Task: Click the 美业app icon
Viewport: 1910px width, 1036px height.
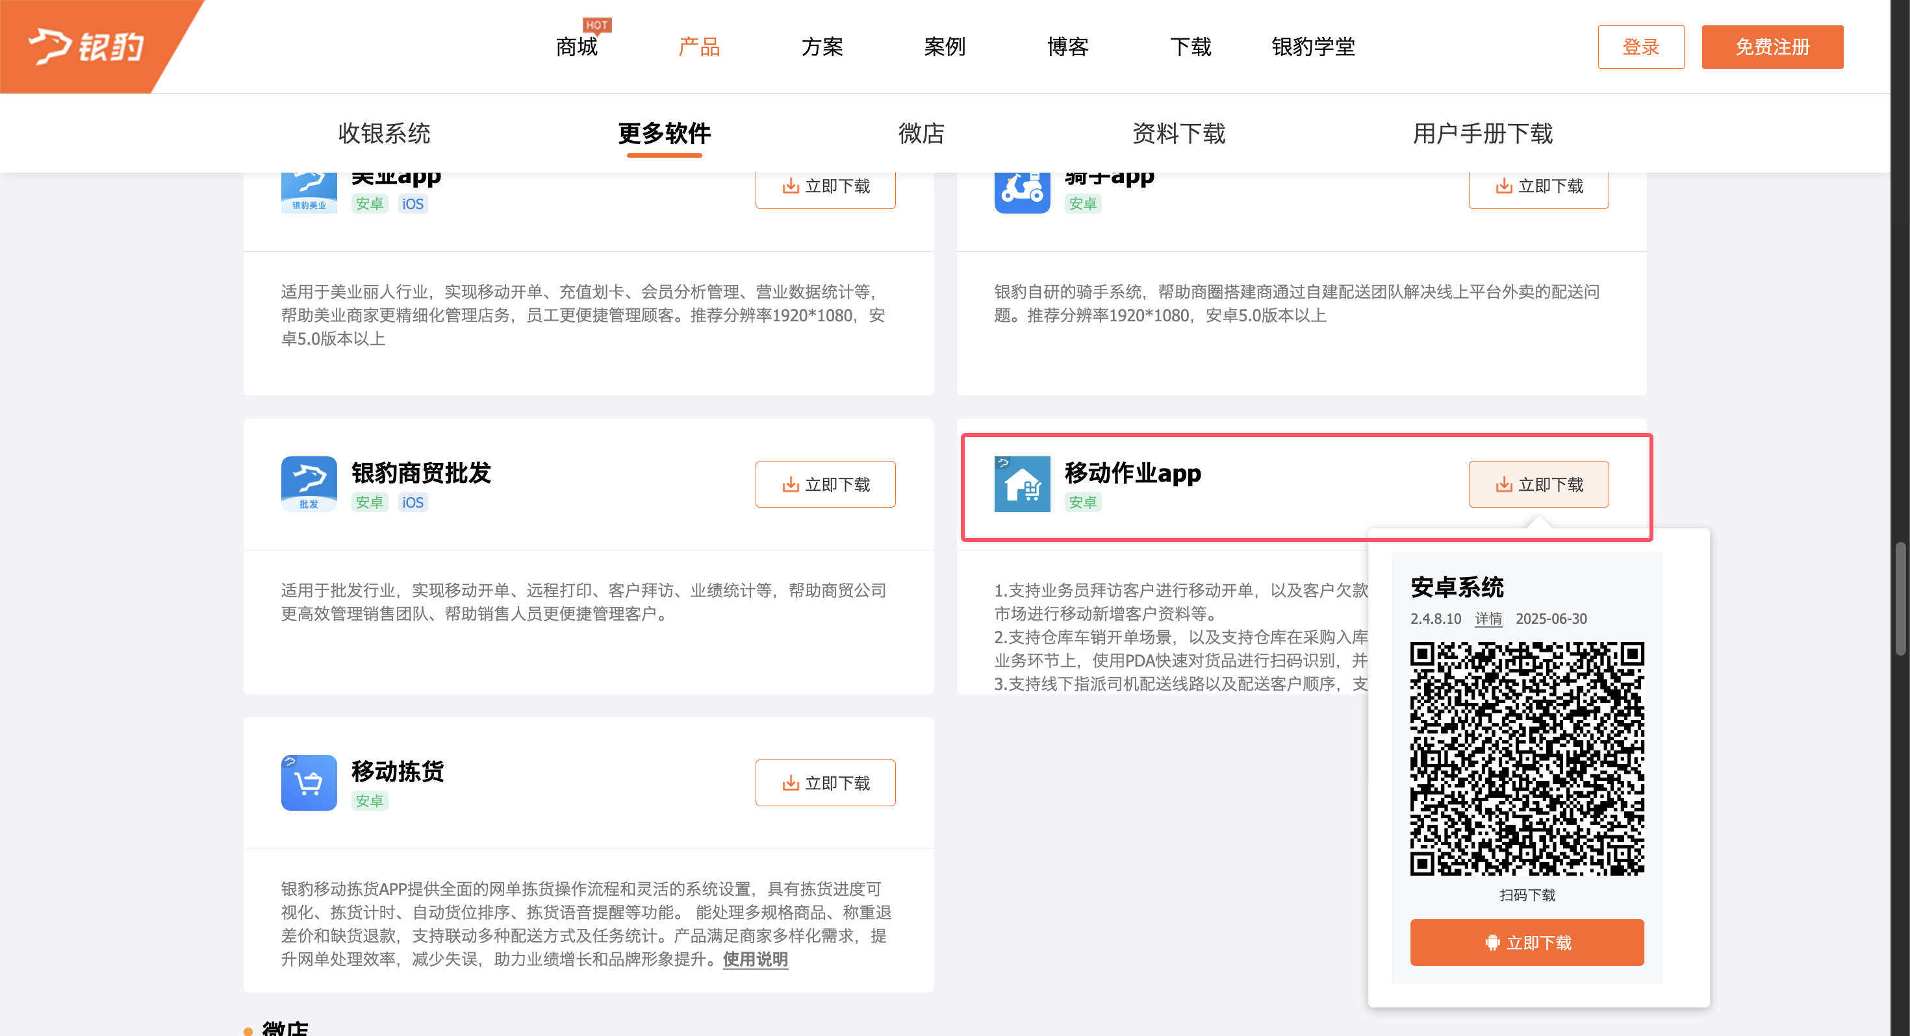Action: coord(309,193)
